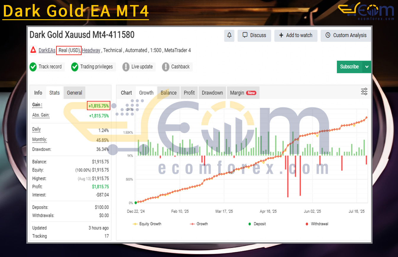This screenshot has width=398, height=257.
Task: Click the Highest date Aug 13
Action: click(84, 179)
